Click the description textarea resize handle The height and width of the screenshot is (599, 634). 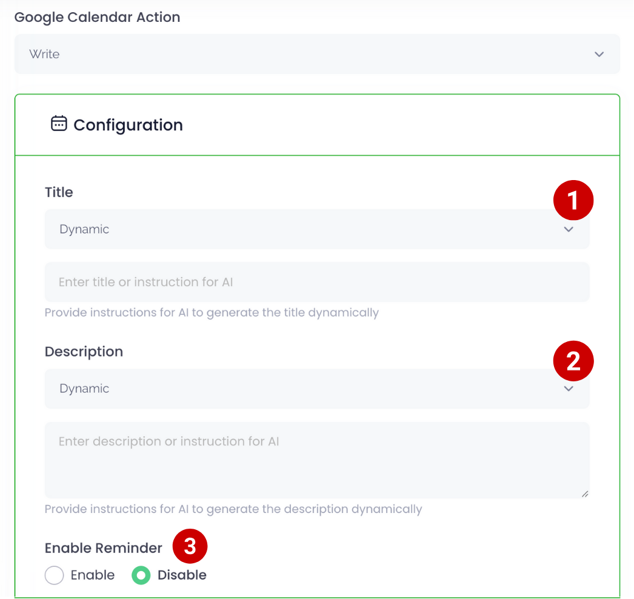pyautogui.click(x=584, y=494)
